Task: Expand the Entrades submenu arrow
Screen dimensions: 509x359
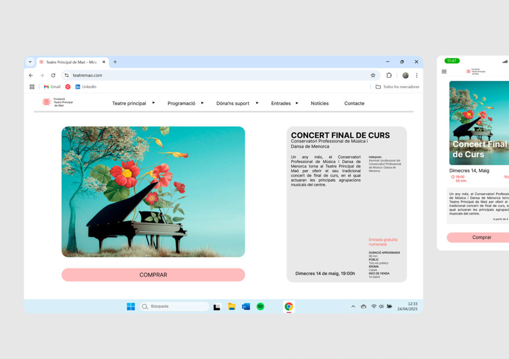Action: tap(297, 103)
